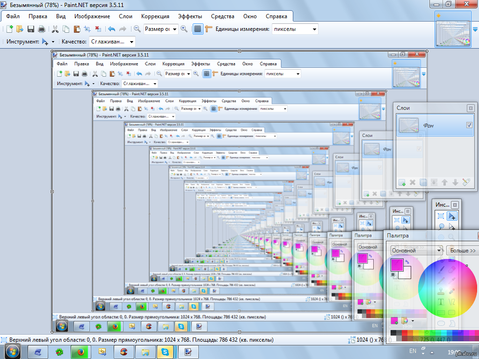Open the Справка menu

pos(276,16)
